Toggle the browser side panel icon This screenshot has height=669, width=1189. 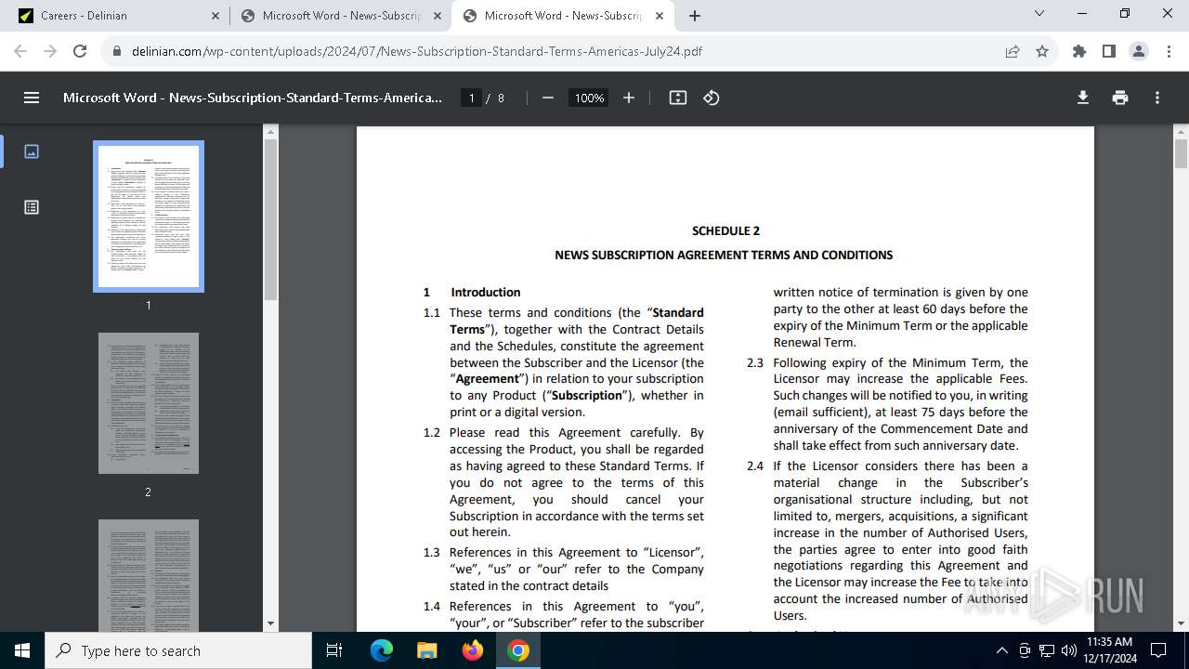tap(1109, 51)
